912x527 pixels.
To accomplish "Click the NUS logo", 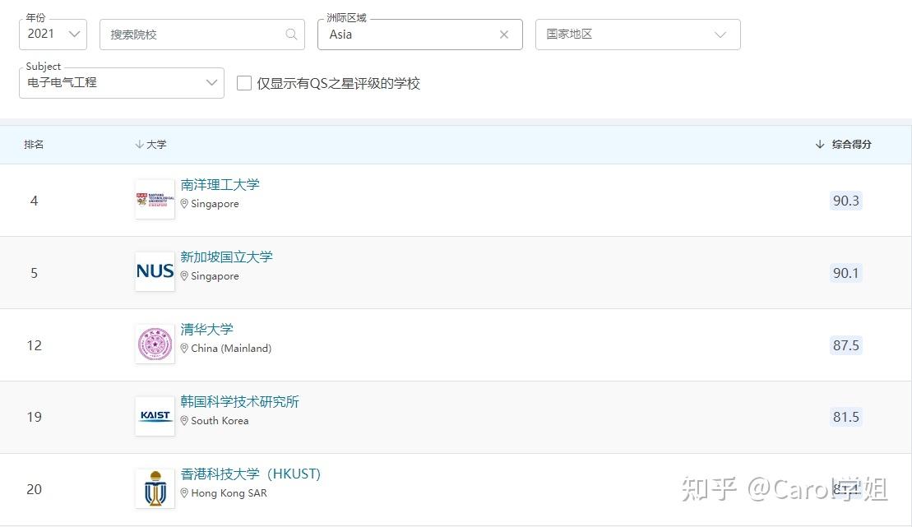I will click(x=155, y=271).
